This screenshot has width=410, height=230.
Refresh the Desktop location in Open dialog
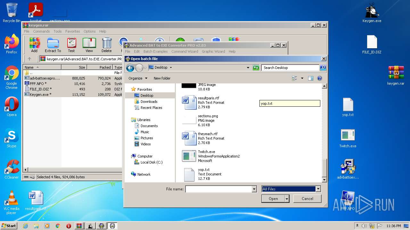pos(256,68)
